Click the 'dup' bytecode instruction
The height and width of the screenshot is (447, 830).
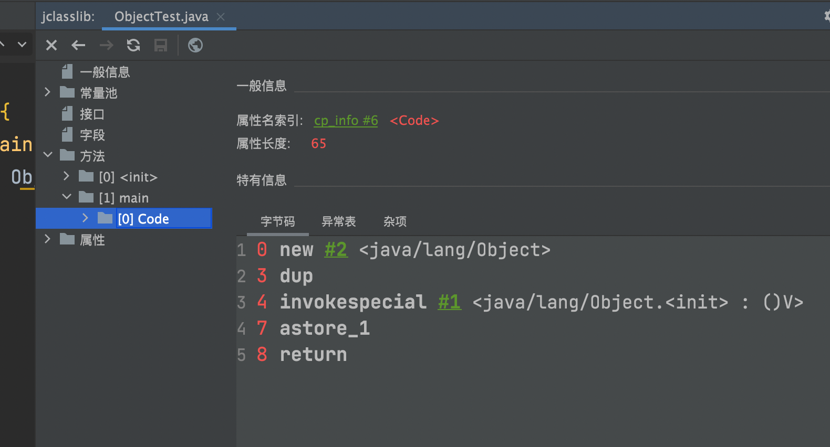pos(296,276)
